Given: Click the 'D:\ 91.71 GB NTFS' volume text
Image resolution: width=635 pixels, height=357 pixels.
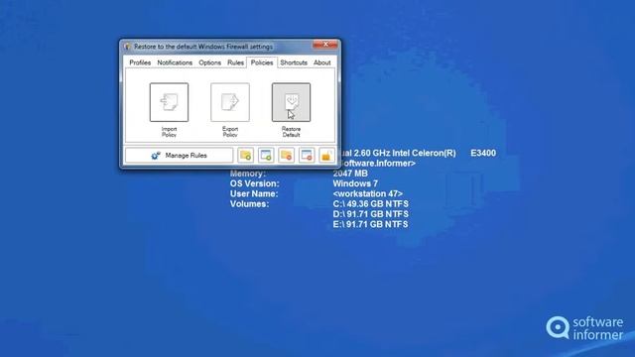Looking at the screenshot, I should (x=370, y=214).
